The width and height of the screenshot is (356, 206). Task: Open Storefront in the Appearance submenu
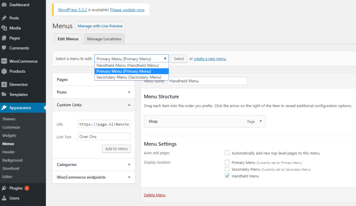click(x=11, y=168)
